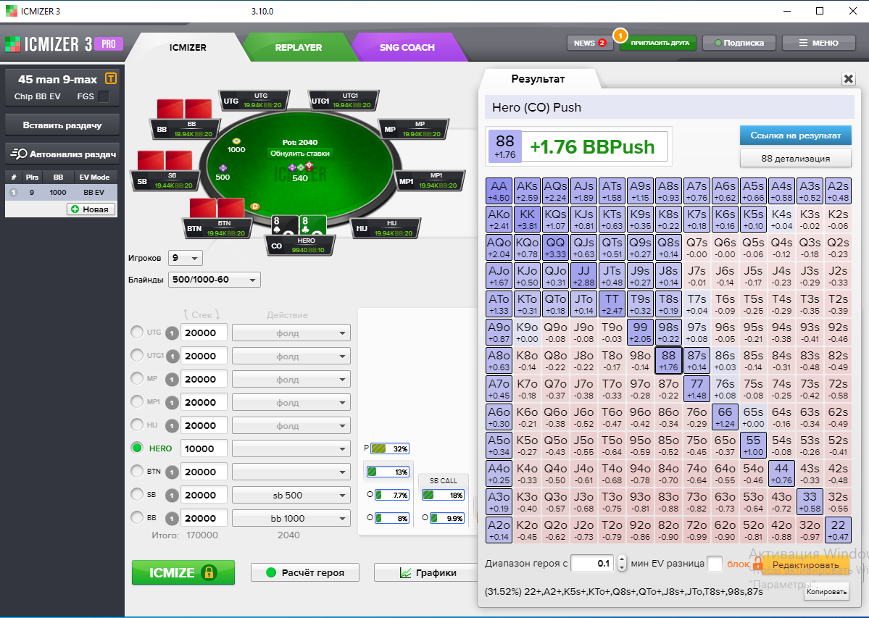Screen dimensions: 869x618
Task: Click the 1000 big blind chip
Action: [x=236, y=141]
